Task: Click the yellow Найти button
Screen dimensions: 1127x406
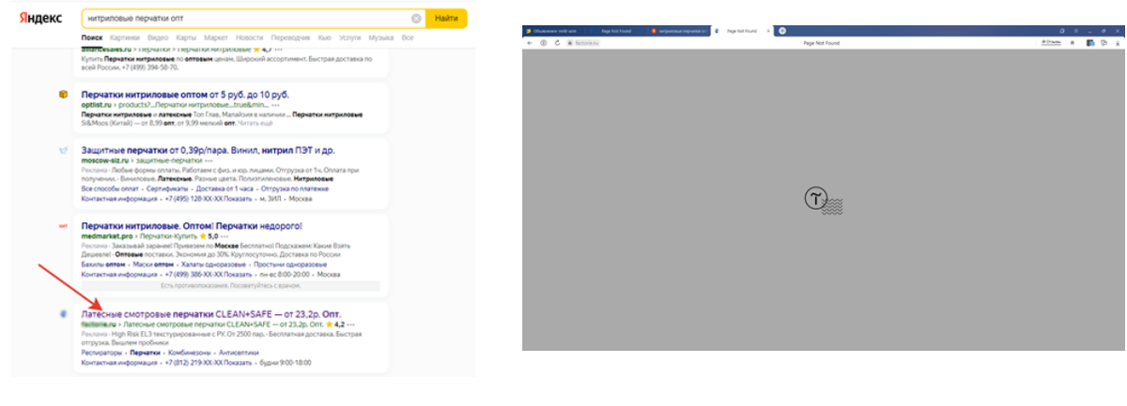Action: pyautogui.click(x=446, y=18)
